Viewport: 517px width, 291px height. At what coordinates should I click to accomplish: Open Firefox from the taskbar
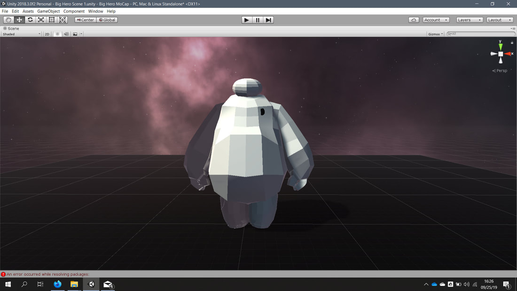tap(57, 284)
